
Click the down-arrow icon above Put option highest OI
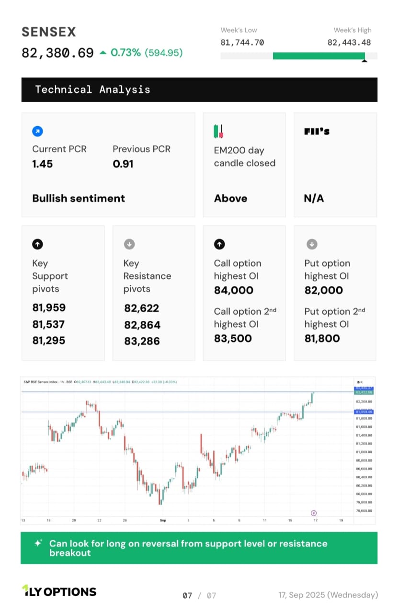pyautogui.click(x=311, y=244)
